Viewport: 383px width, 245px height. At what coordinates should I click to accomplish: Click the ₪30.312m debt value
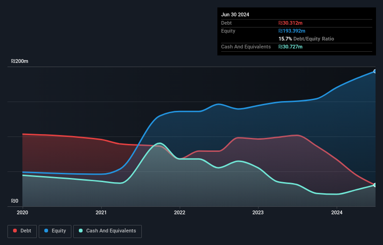[x=291, y=23]
